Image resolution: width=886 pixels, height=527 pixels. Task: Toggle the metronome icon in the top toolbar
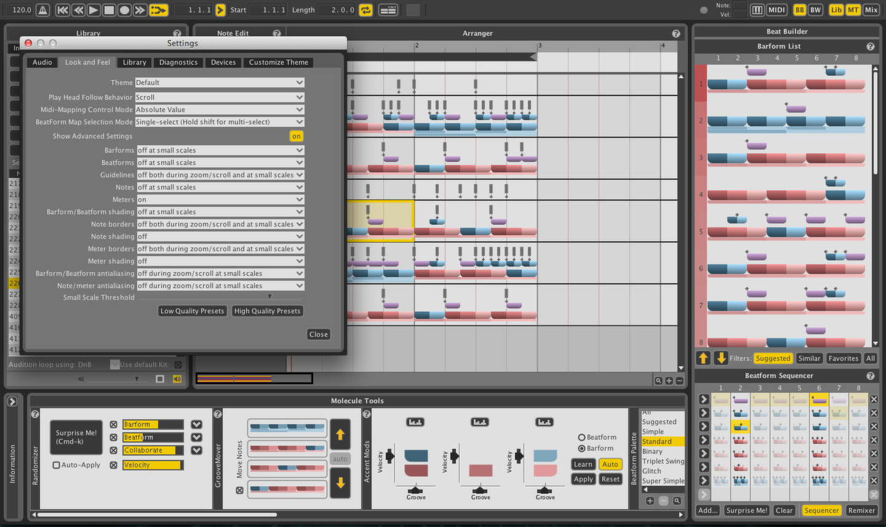coord(41,10)
